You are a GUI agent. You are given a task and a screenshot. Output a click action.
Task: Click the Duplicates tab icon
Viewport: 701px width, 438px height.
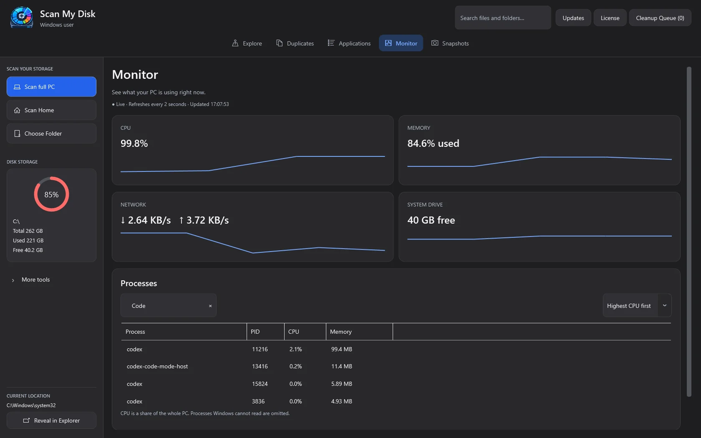click(280, 43)
